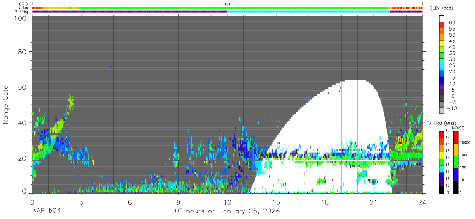Click the elevation colorbar label 30
This screenshot has width=475, height=219.
tap(452, 59)
